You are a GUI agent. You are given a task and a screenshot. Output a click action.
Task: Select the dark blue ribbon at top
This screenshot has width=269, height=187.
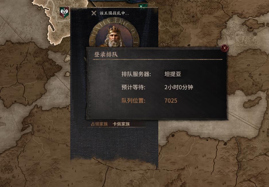pyautogui.click(x=118, y=1)
